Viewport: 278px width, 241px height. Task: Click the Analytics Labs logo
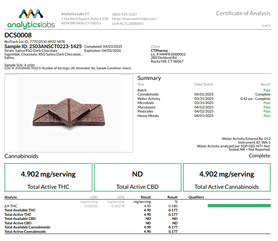click(x=31, y=18)
